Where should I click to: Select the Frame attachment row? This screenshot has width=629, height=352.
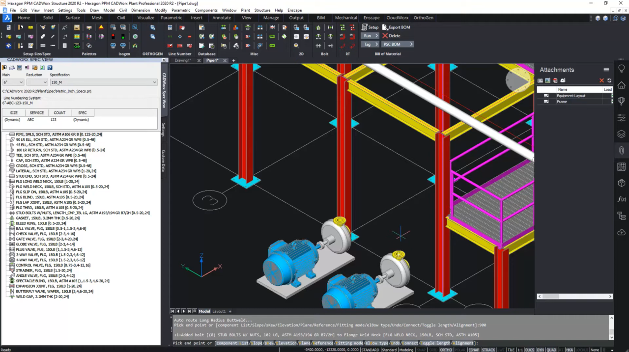click(574, 102)
